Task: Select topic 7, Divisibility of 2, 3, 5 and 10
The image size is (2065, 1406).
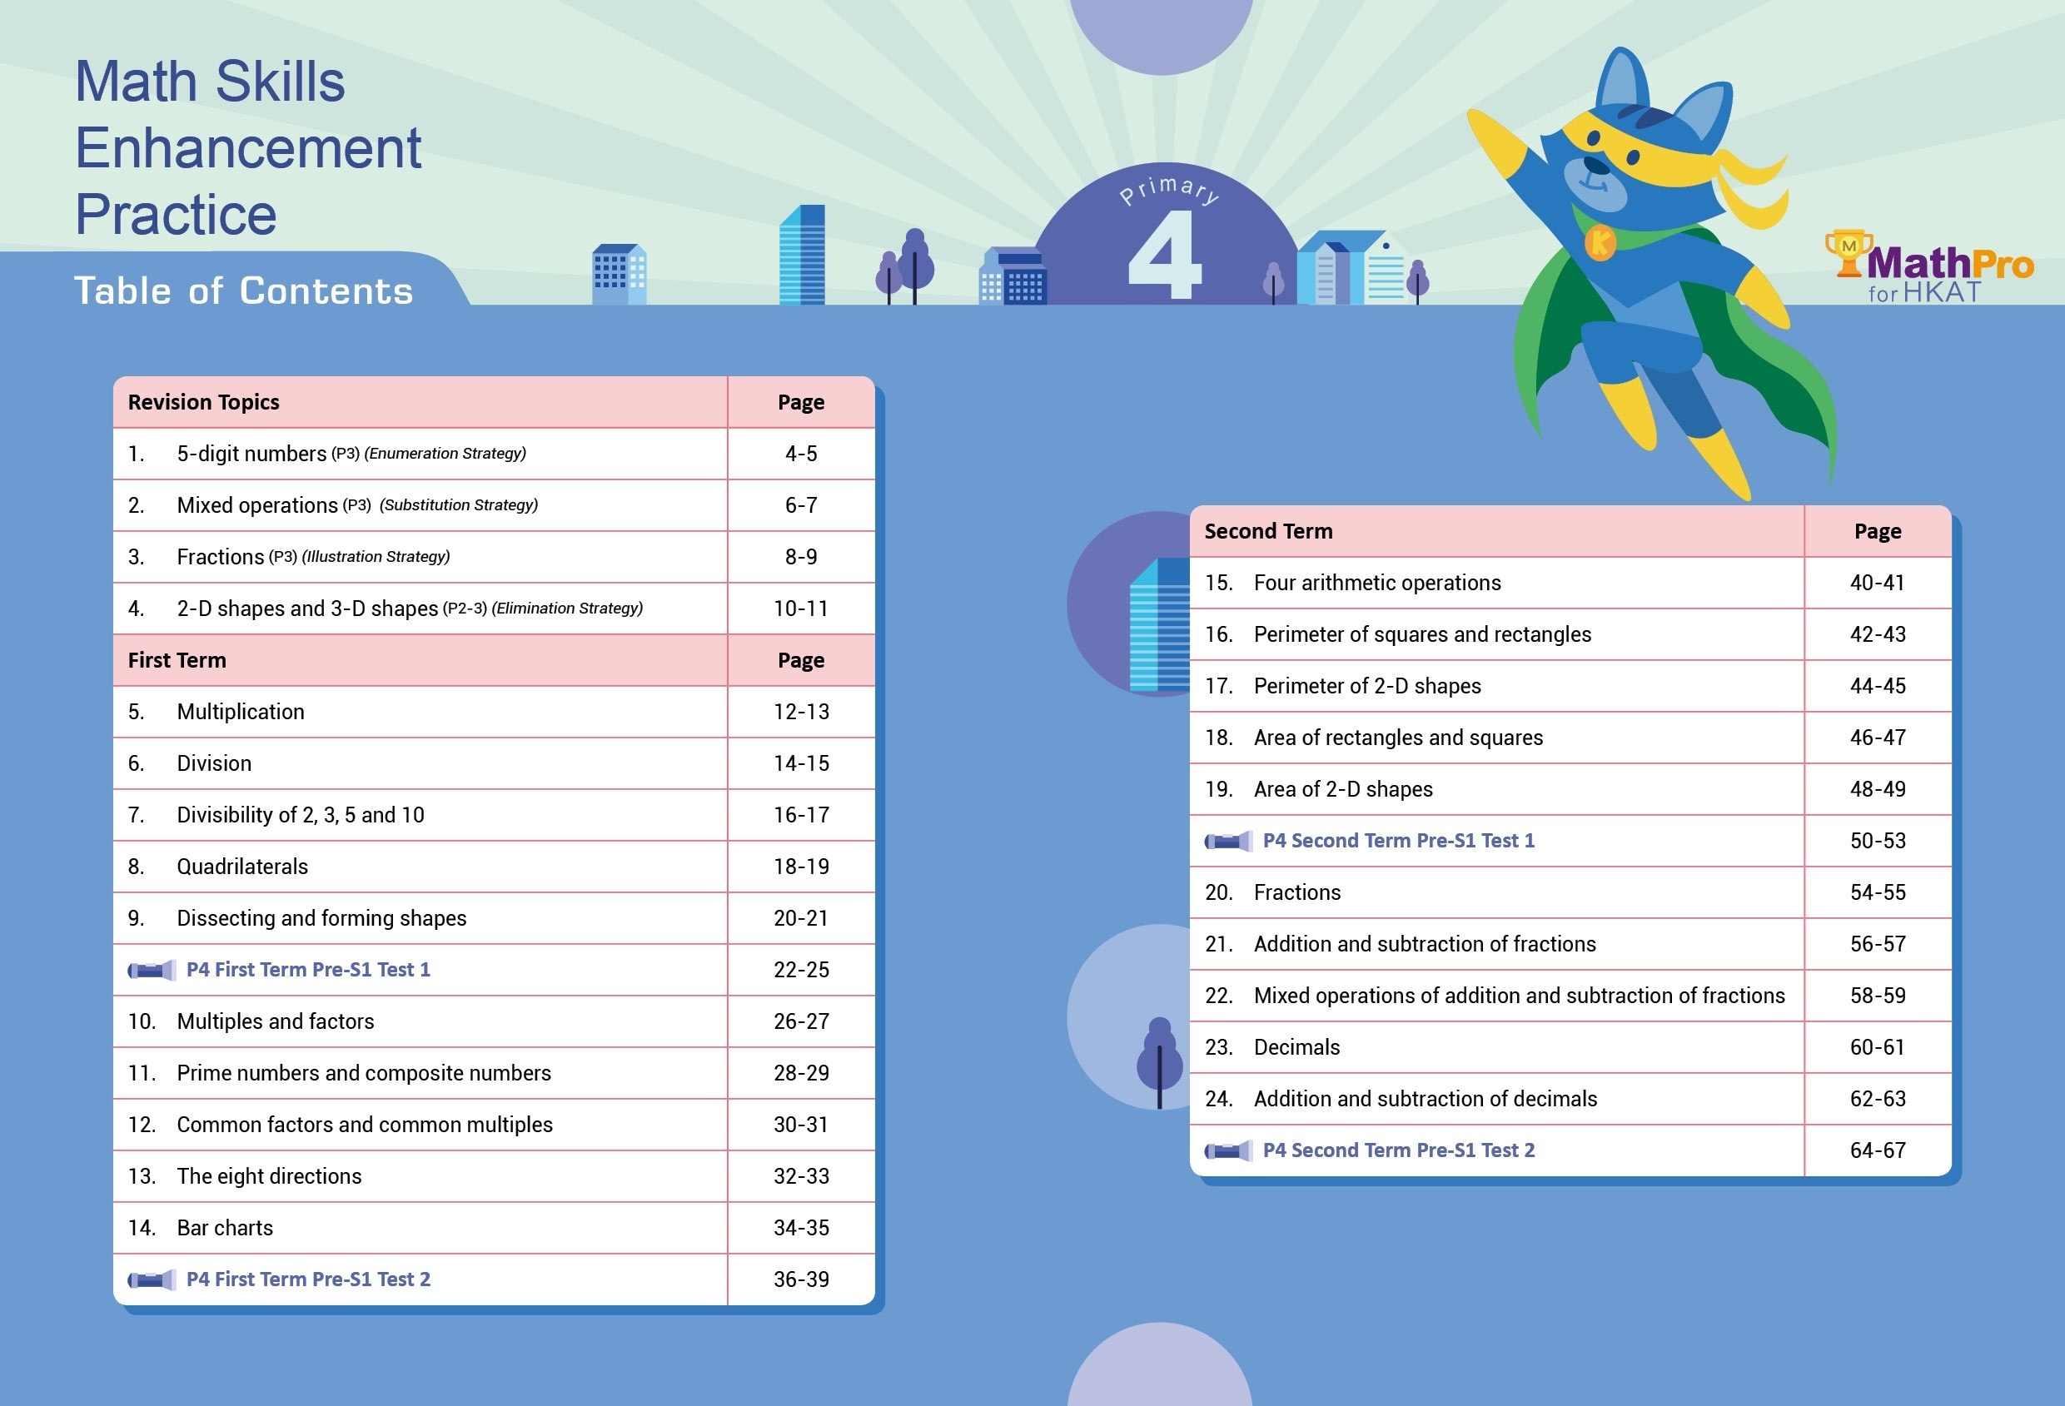Action: click(420, 815)
